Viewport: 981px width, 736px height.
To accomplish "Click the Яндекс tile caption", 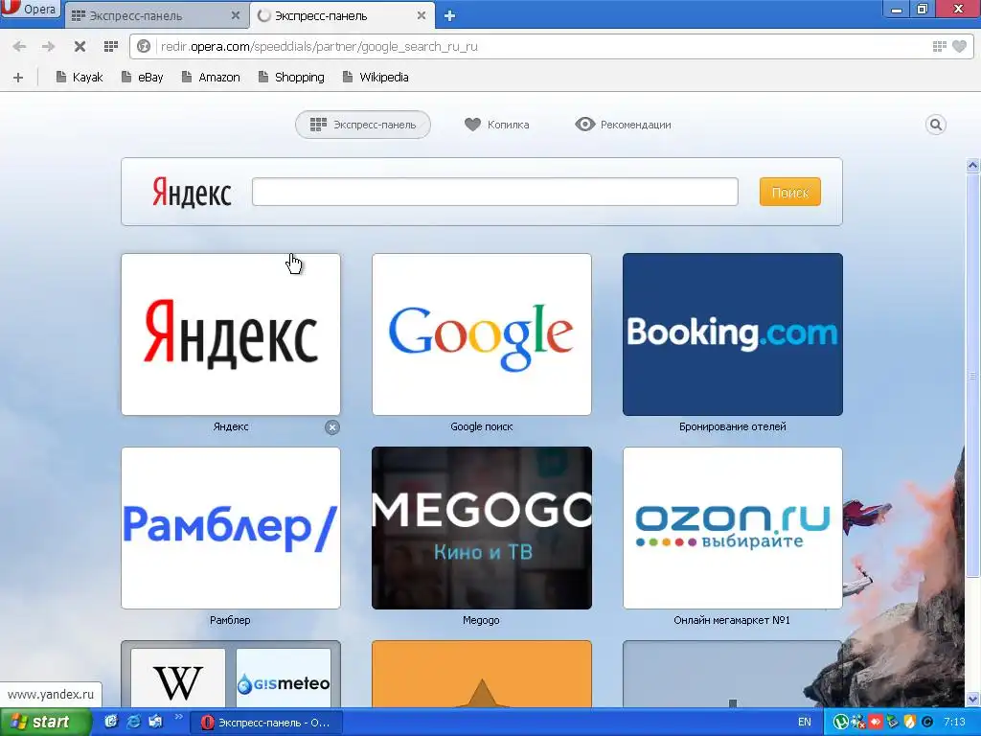I will click(231, 426).
